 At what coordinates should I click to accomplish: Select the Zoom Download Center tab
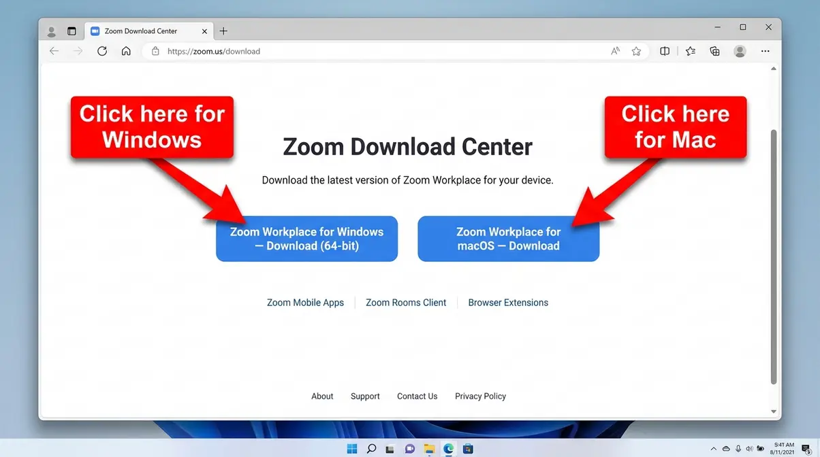click(x=148, y=31)
